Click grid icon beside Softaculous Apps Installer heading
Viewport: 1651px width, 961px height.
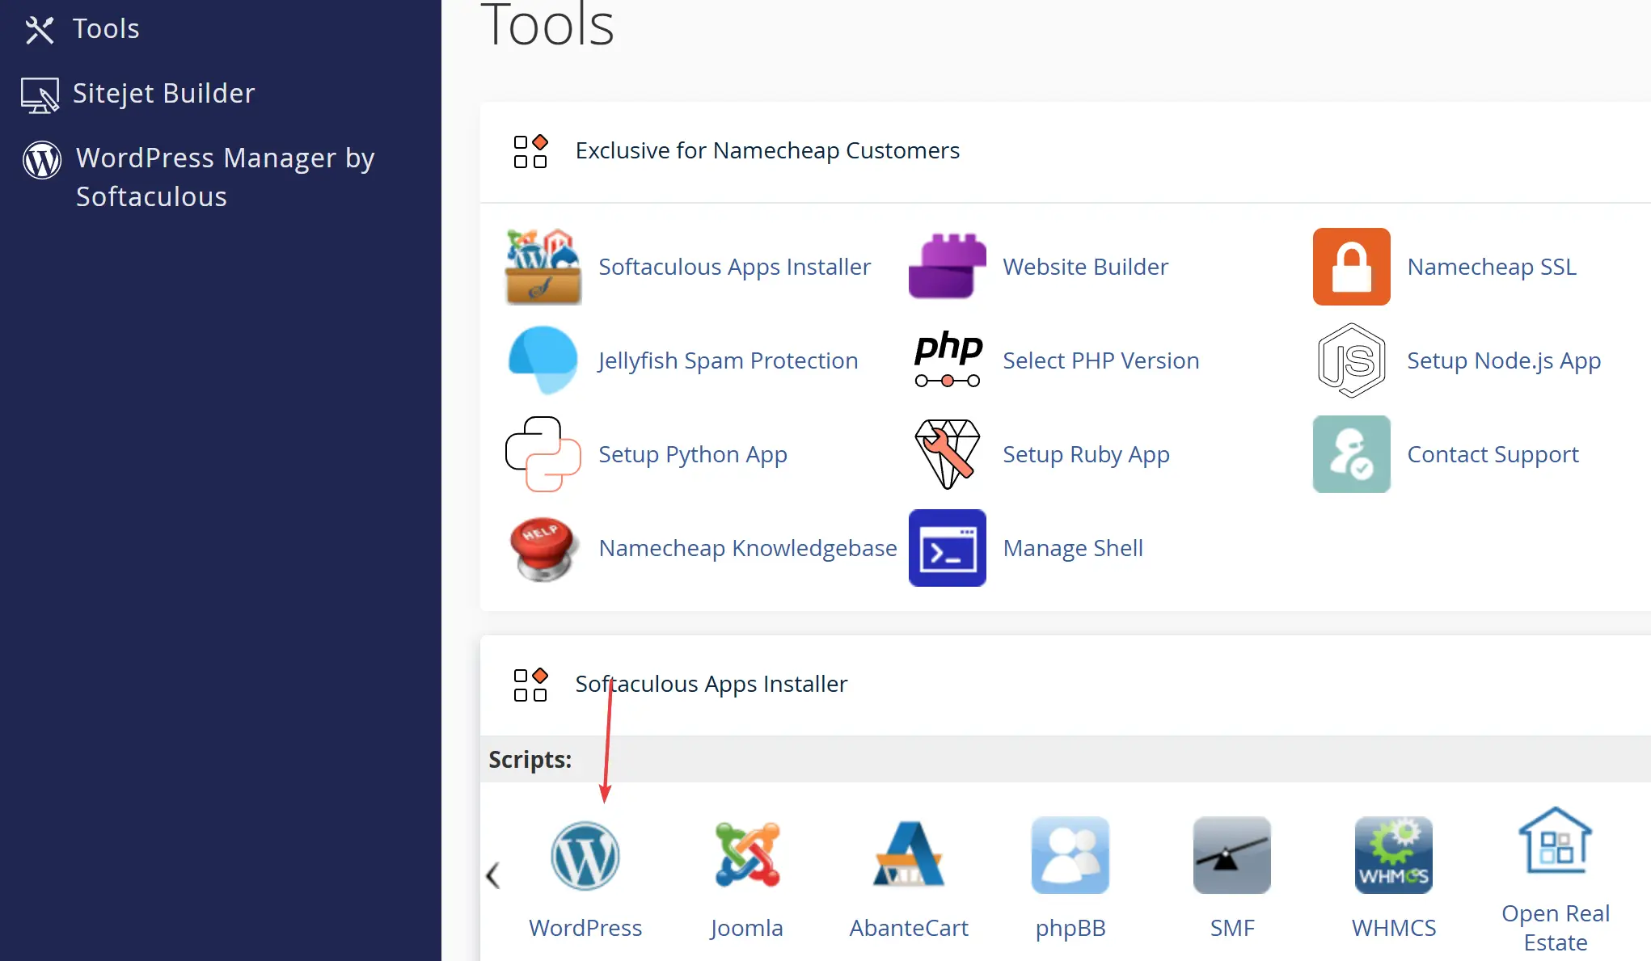point(530,685)
